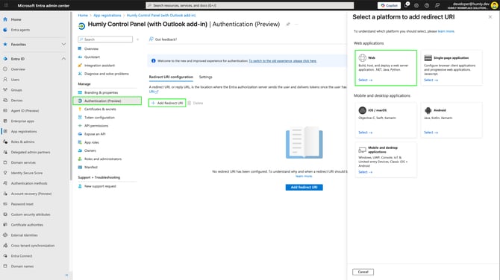
Task: Click Home breadcrumb link
Action: (x=83, y=16)
